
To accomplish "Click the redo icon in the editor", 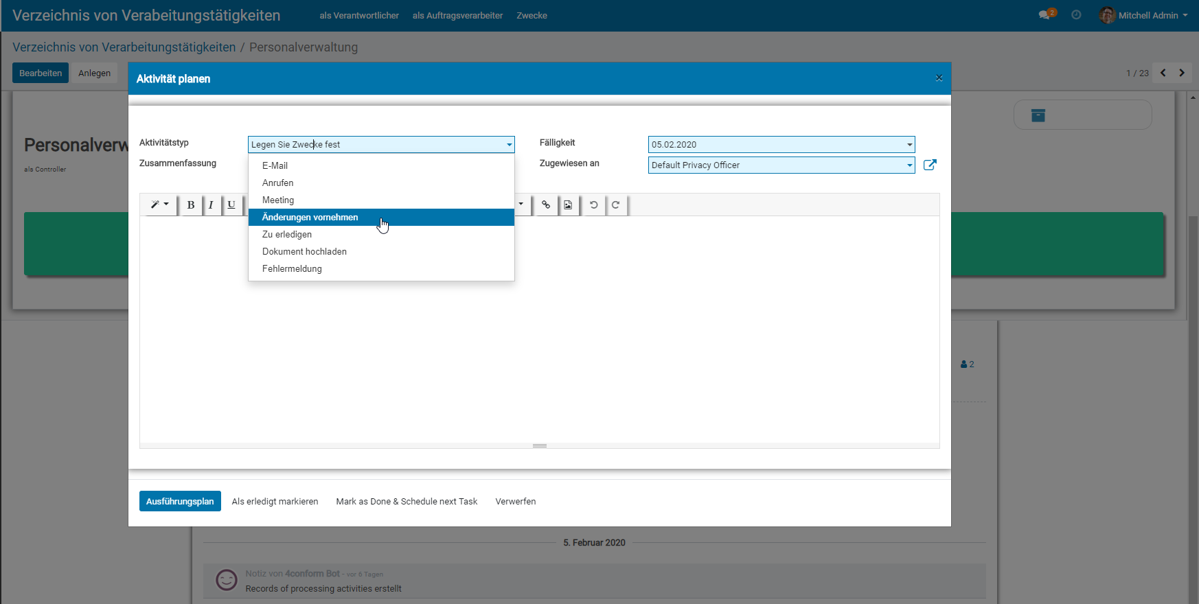I will pyautogui.click(x=616, y=205).
